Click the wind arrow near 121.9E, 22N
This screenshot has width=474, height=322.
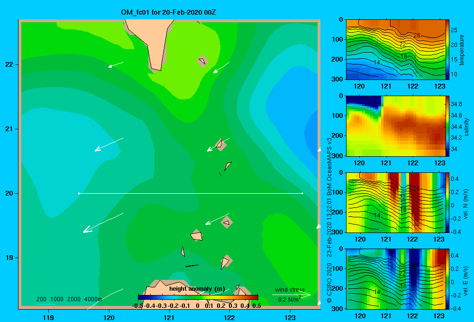[221, 68]
